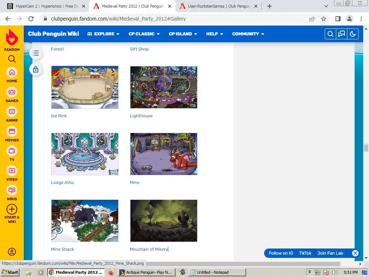Open the Lodge Attic caption link
Screen dimensions: 369x277
pos(62,182)
